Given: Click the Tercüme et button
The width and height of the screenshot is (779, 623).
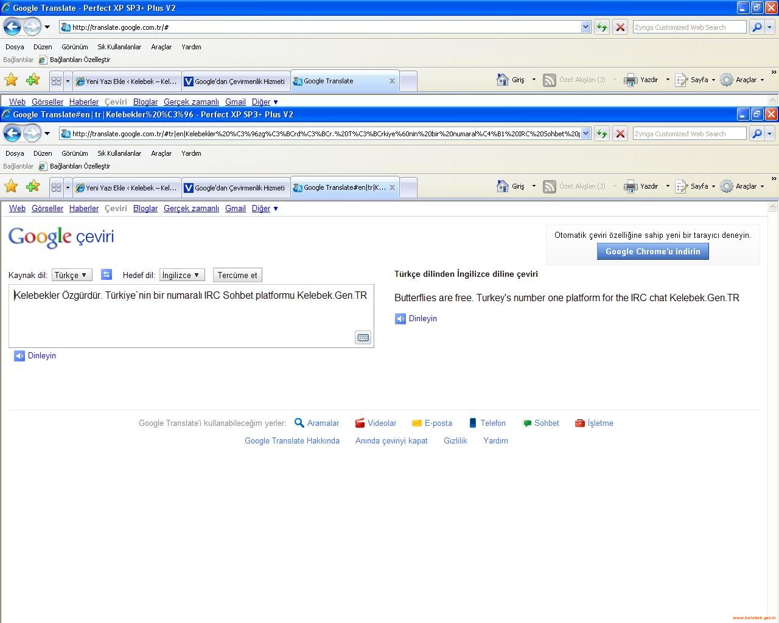Looking at the screenshot, I should pos(237,275).
